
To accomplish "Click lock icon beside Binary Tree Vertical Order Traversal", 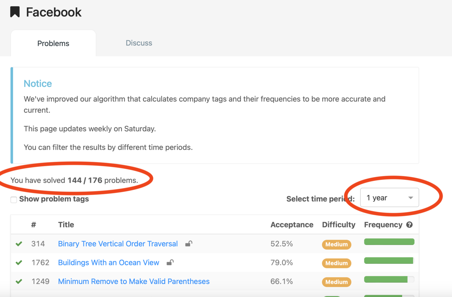I will 189,243.
